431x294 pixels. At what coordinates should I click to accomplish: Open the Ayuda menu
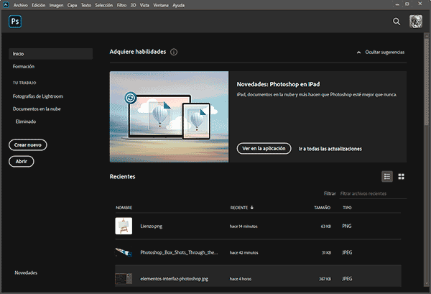click(x=178, y=5)
